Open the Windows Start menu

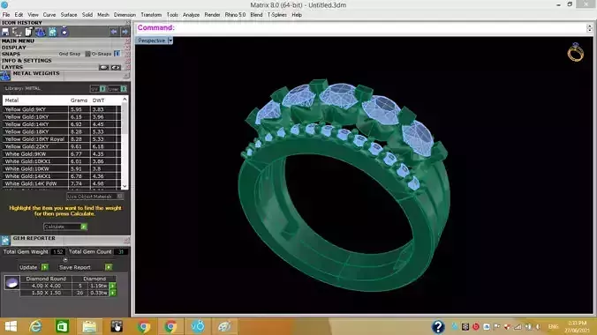point(11,327)
